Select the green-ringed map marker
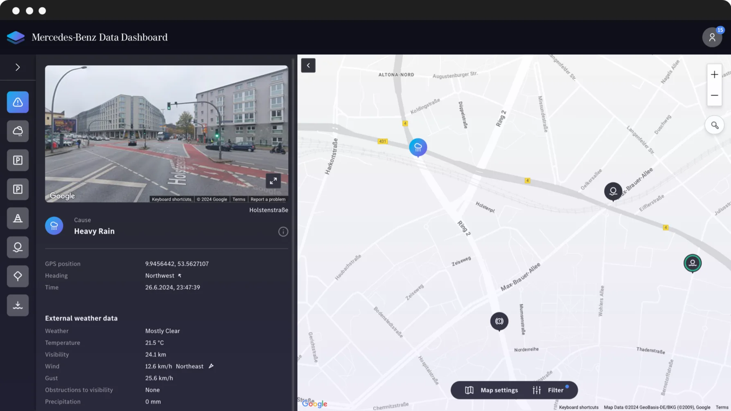This screenshot has height=411, width=731. point(692,263)
